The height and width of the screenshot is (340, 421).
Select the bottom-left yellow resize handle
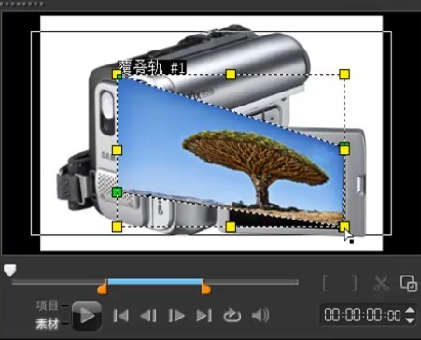click(x=117, y=227)
